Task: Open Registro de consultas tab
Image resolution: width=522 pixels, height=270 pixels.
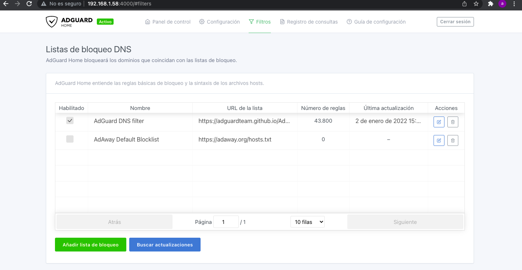Action: (x=309, y=22)
